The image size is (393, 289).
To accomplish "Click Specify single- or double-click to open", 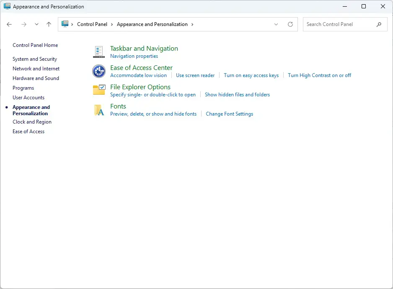I will click(x=153, y=95).
